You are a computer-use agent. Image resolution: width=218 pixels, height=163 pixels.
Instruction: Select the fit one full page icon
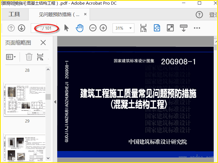pyautogui.click(x=157, y=28)
